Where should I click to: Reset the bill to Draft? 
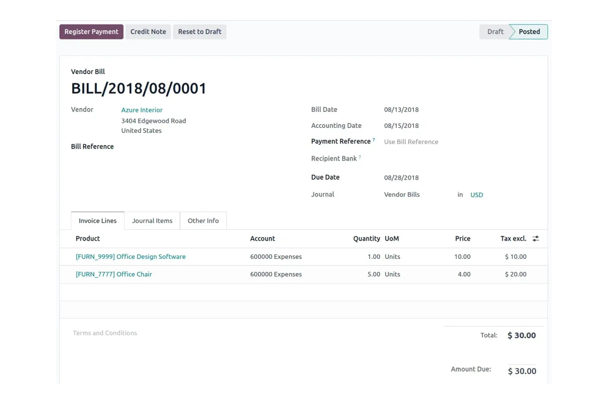click(x=200, y=32)
